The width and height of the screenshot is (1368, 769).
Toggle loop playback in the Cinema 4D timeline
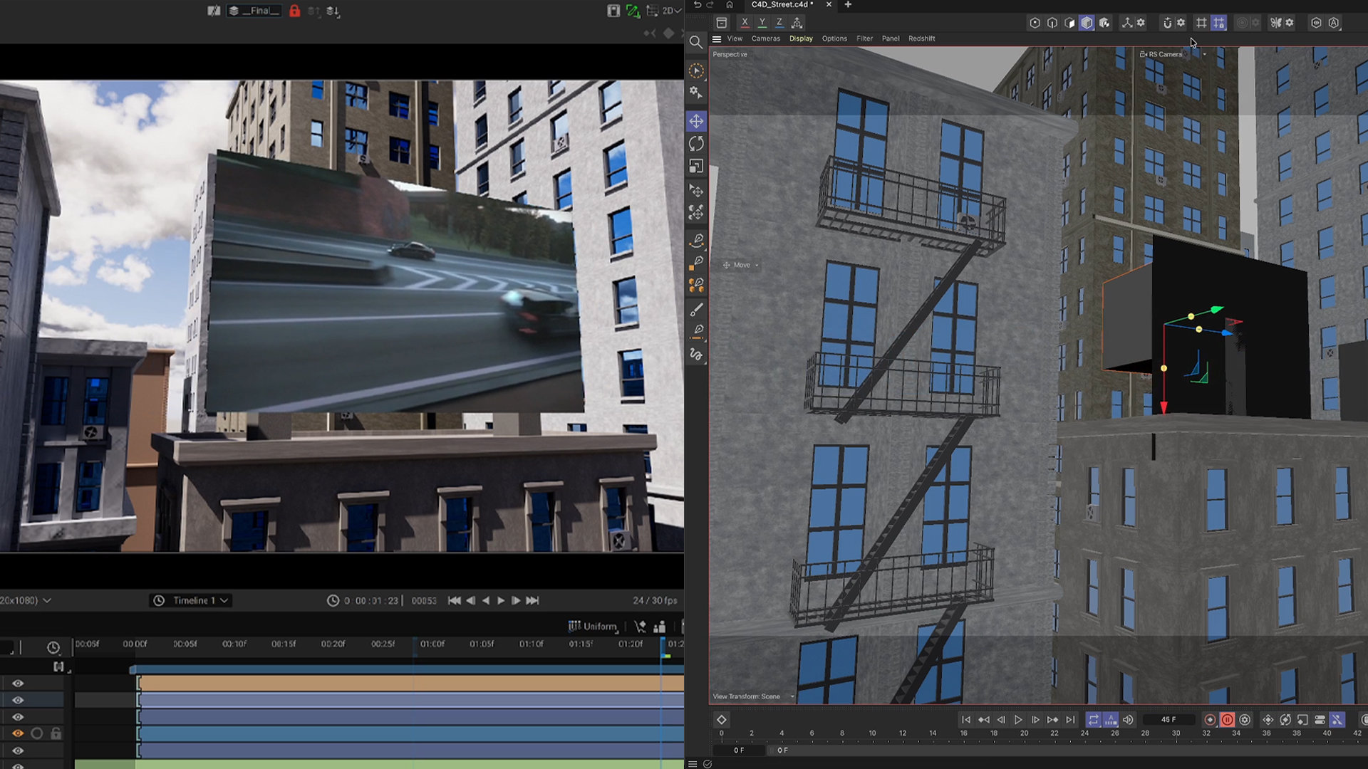[x=1094, y=720]
